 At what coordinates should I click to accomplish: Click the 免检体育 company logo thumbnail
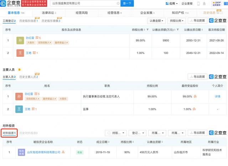(21, 152)
